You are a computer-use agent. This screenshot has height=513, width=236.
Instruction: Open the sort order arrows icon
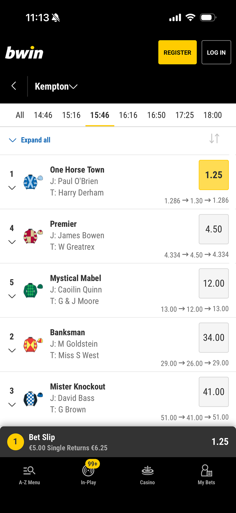pos(214,138)
